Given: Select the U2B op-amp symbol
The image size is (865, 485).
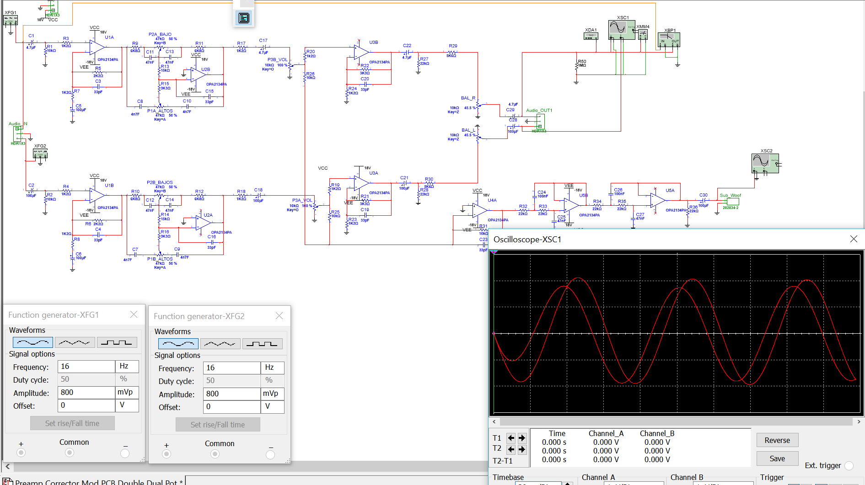Looking at the screenshot, I should (198, 74).
